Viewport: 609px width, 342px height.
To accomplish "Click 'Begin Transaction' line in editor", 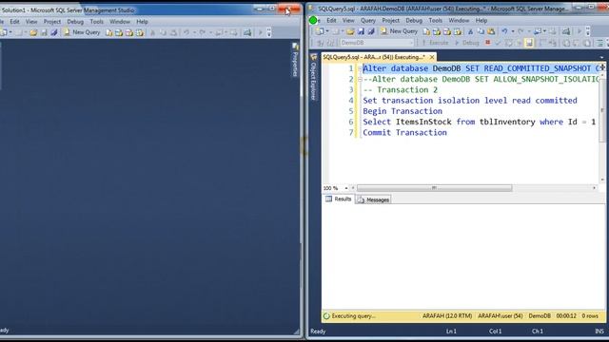I will 403,111.
